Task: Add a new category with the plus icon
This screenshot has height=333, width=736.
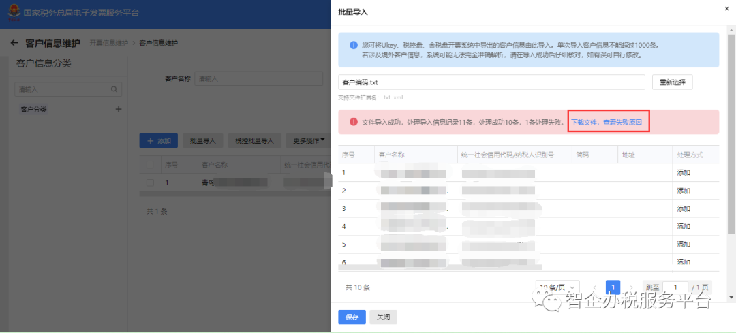Action: point(119,109)
